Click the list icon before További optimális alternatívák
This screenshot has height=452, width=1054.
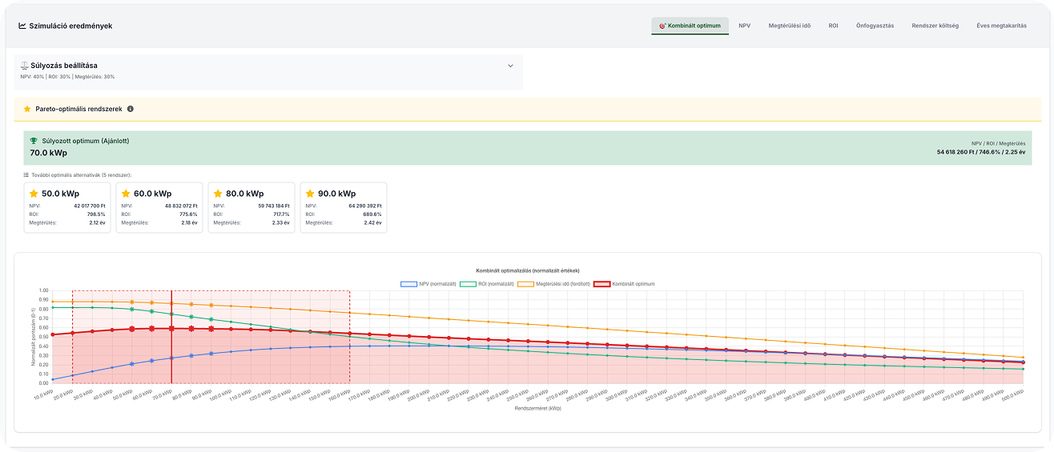point(26,174)
